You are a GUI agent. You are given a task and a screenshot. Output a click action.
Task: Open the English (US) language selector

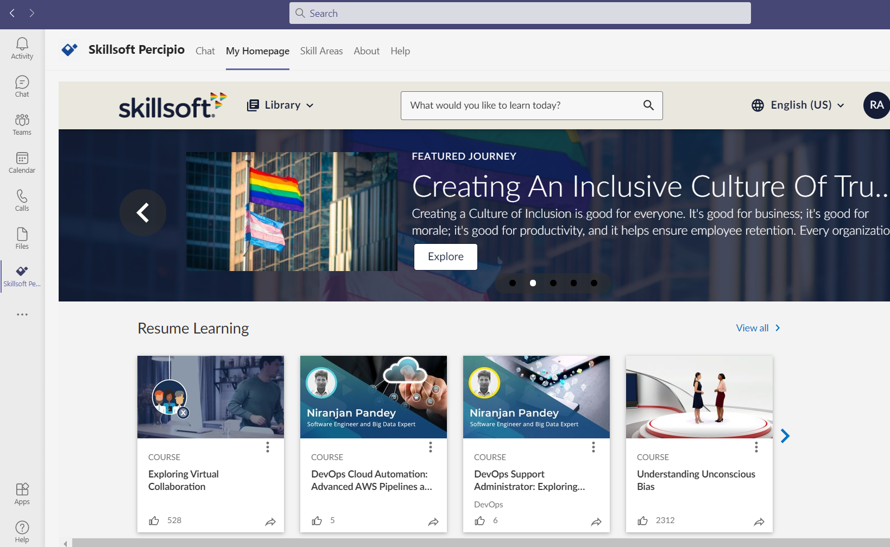coord(798,105)
